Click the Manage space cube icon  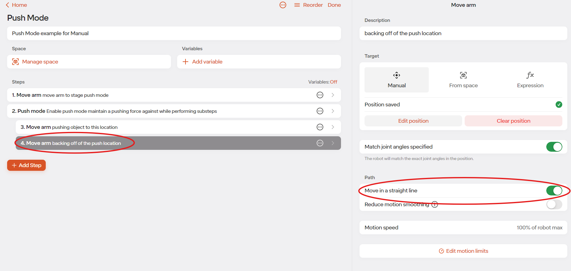pyautogui.click(x=15, y=62)
